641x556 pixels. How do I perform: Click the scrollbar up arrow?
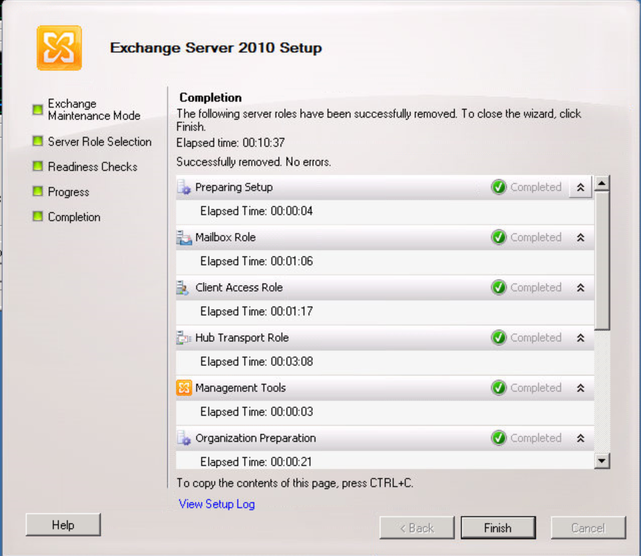(602, 183)
